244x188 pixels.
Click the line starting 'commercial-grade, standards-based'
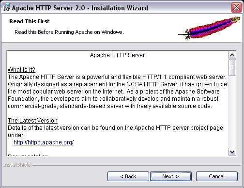click(x=110, y=106)
